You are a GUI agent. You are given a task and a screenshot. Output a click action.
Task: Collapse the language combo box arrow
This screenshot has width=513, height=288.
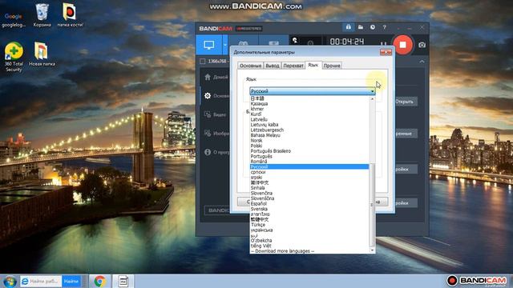click(372, 91)
